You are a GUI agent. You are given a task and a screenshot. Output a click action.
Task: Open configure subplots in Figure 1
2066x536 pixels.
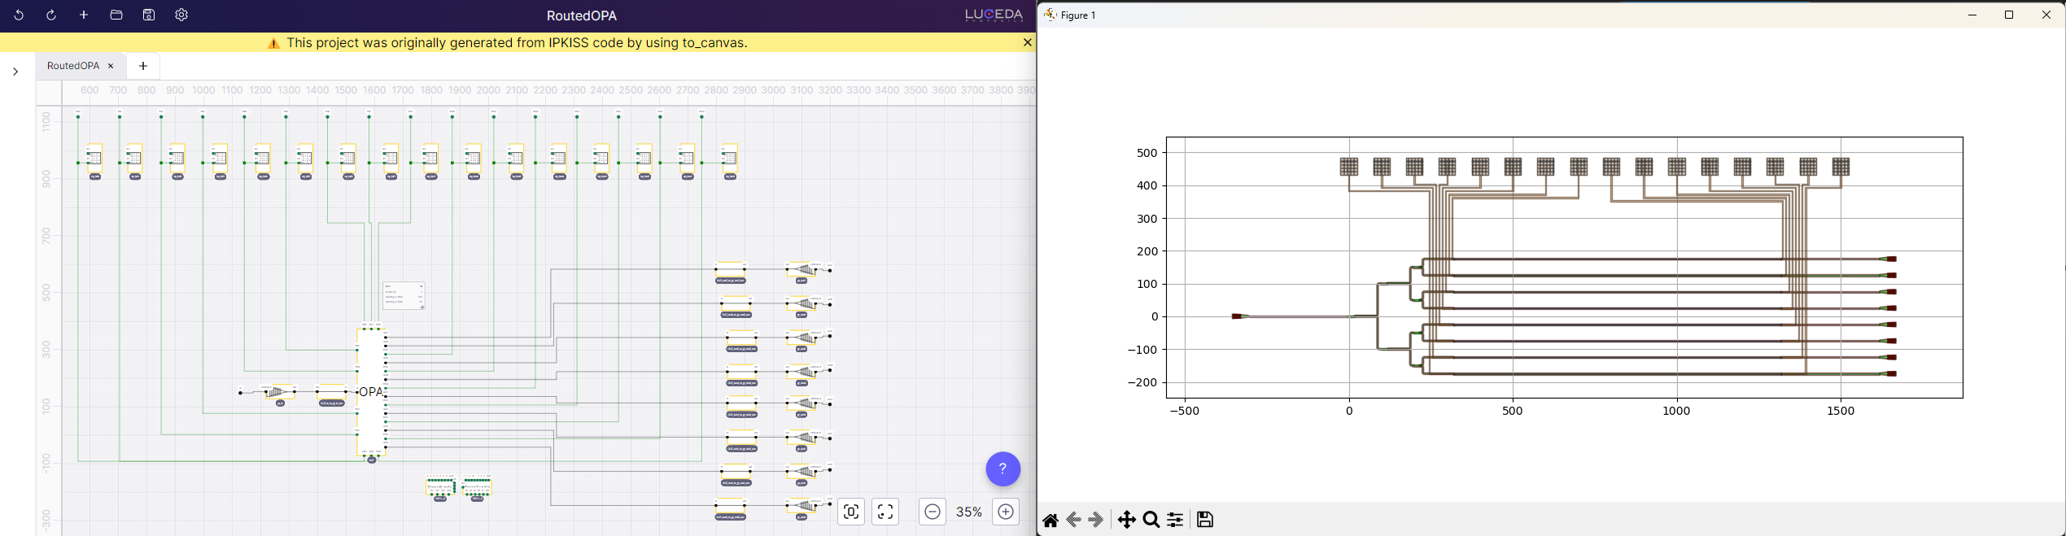tap(1175, 520)
